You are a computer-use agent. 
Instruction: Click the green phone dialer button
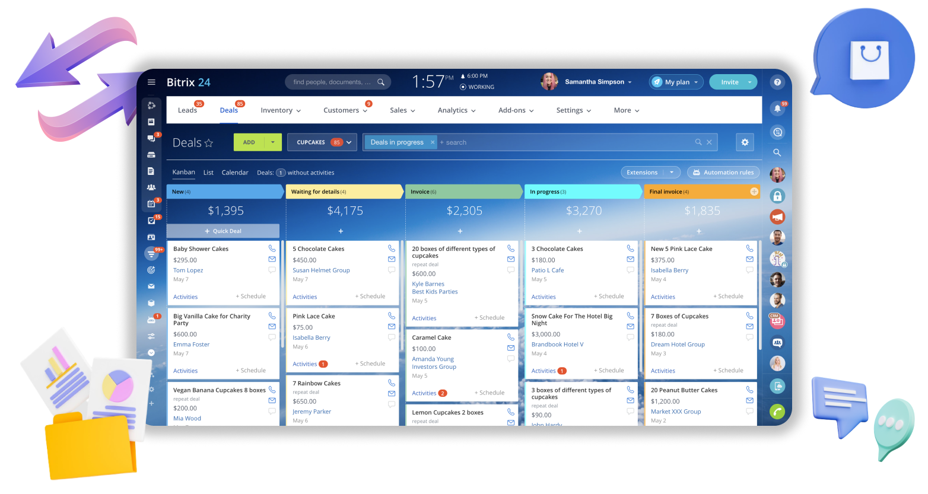point(777,411)
